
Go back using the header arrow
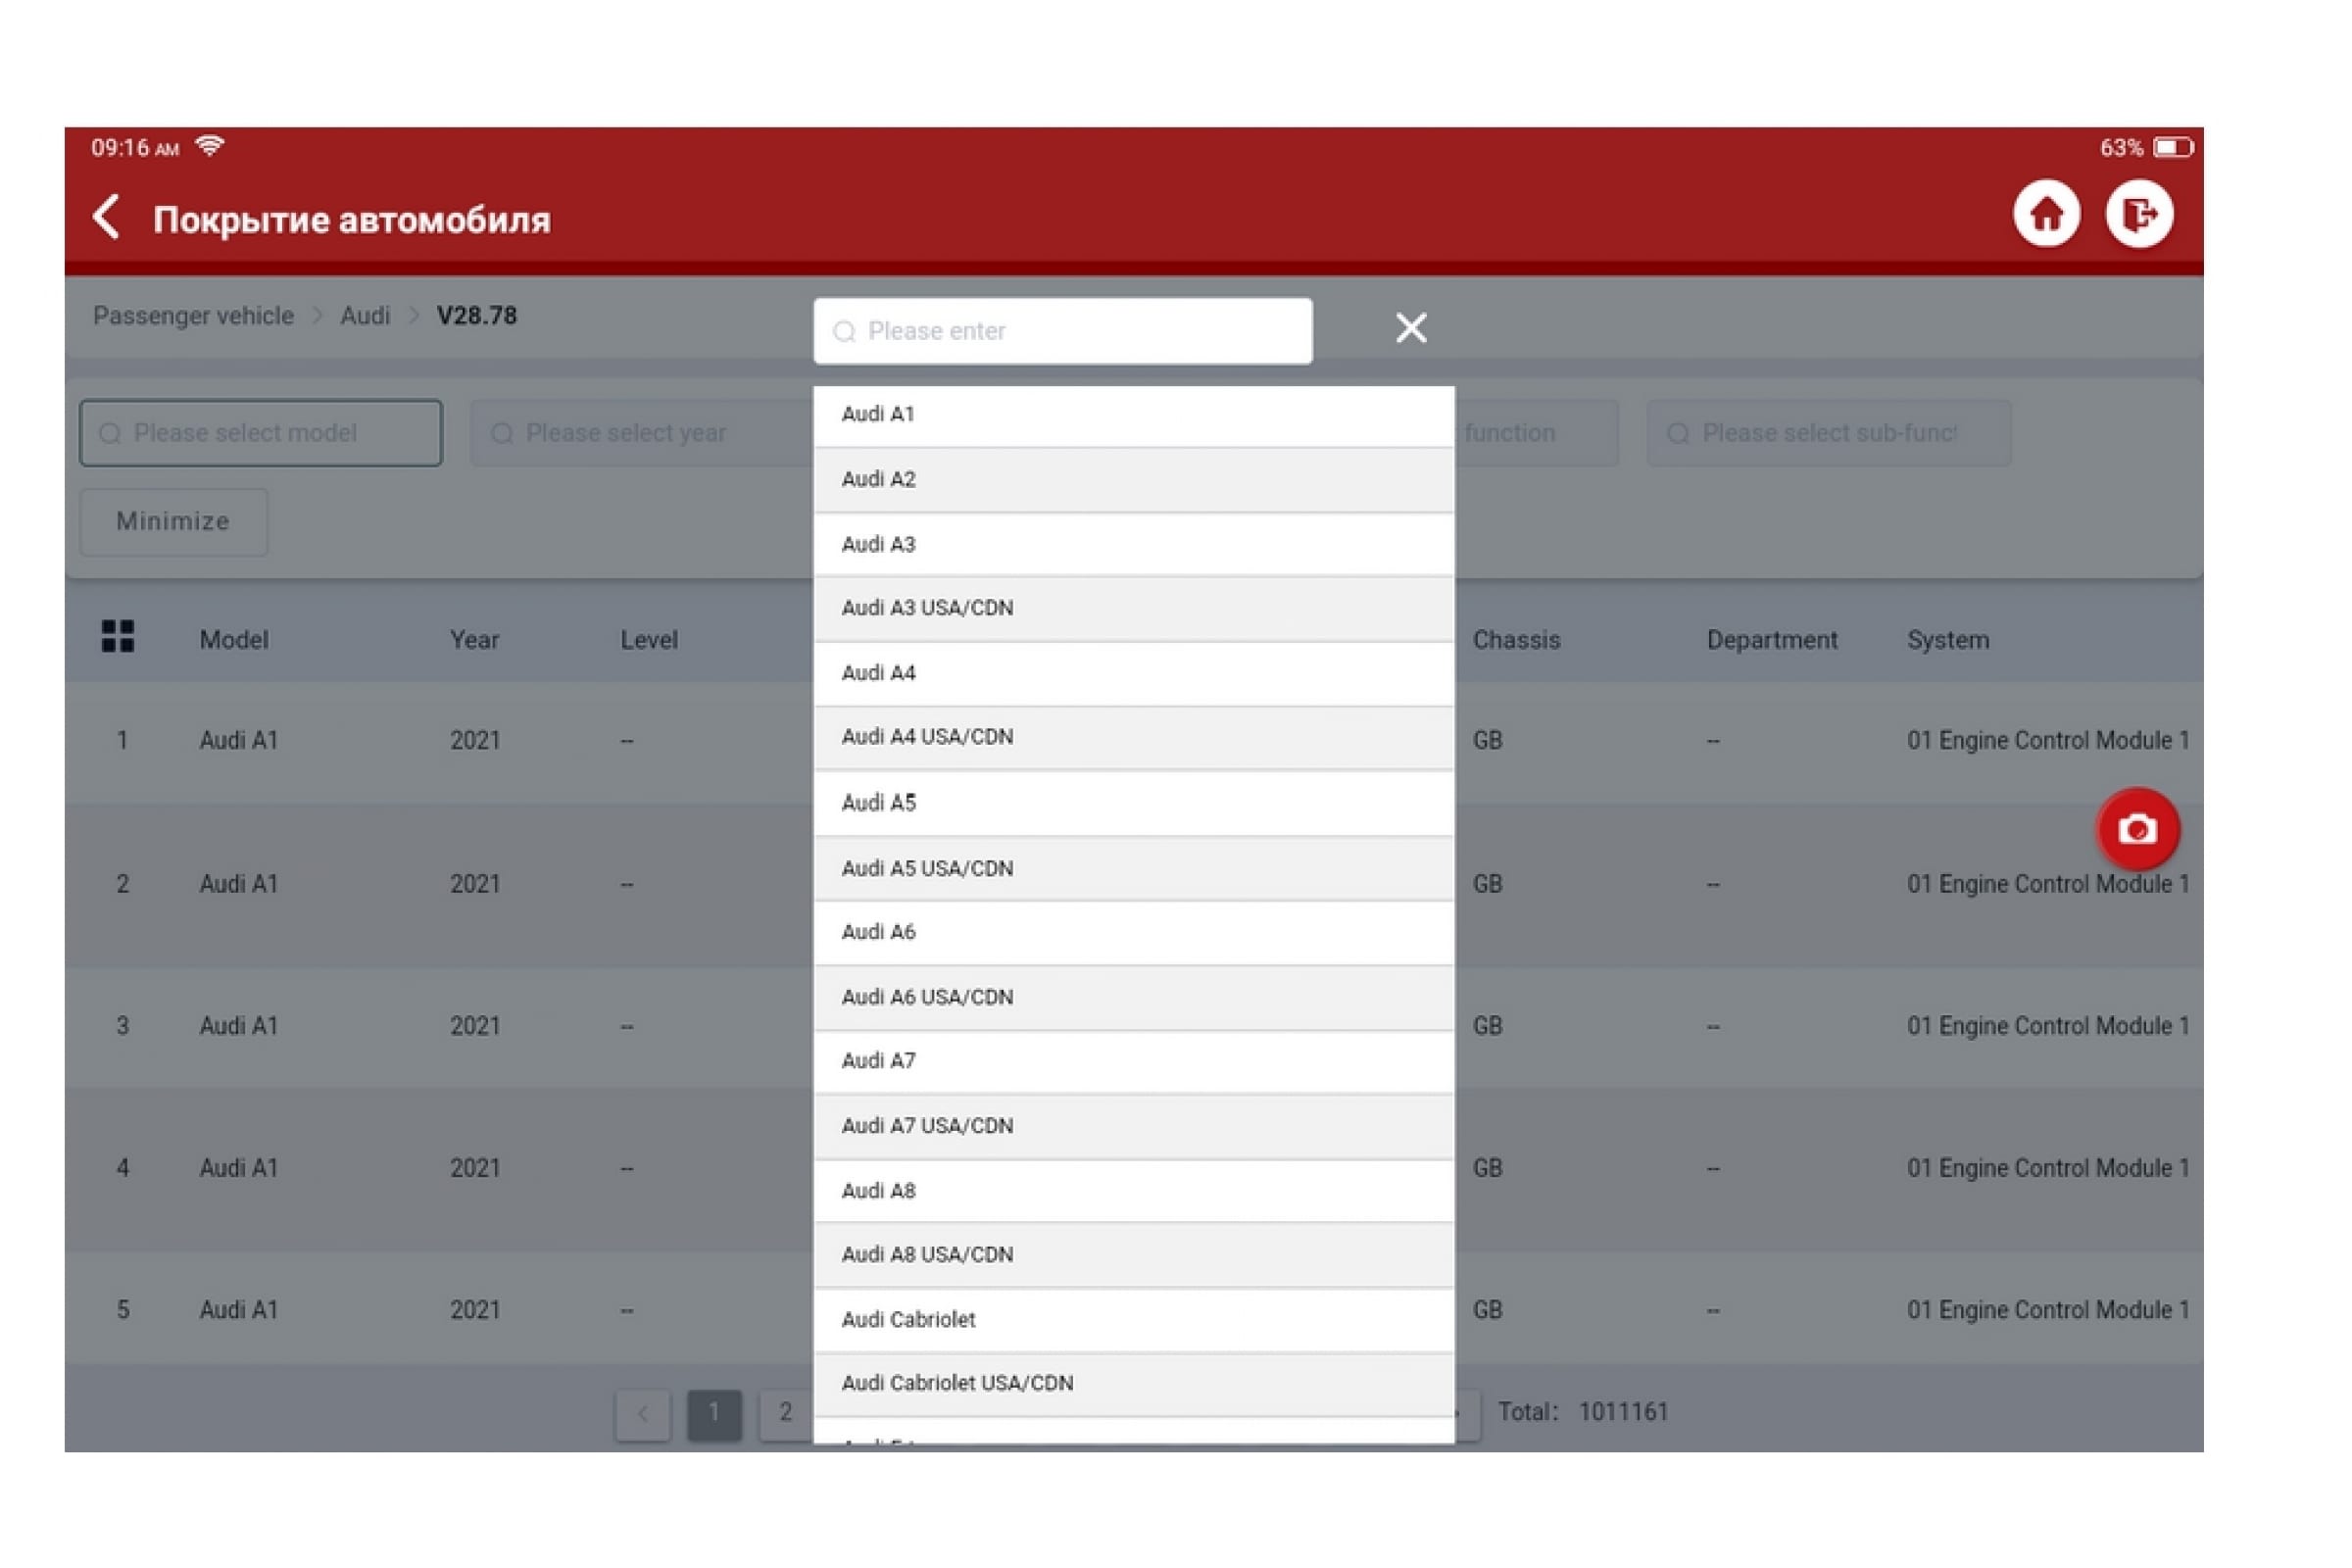click(106, 217)
